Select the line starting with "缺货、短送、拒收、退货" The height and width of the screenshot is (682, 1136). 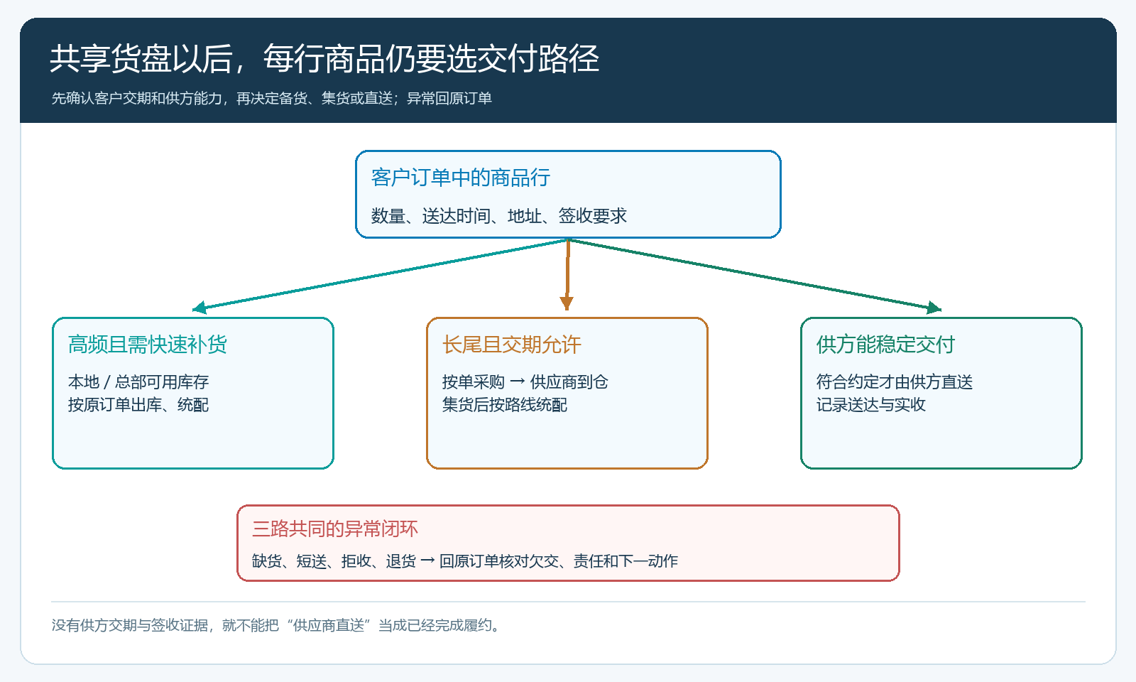click(465, 561)
